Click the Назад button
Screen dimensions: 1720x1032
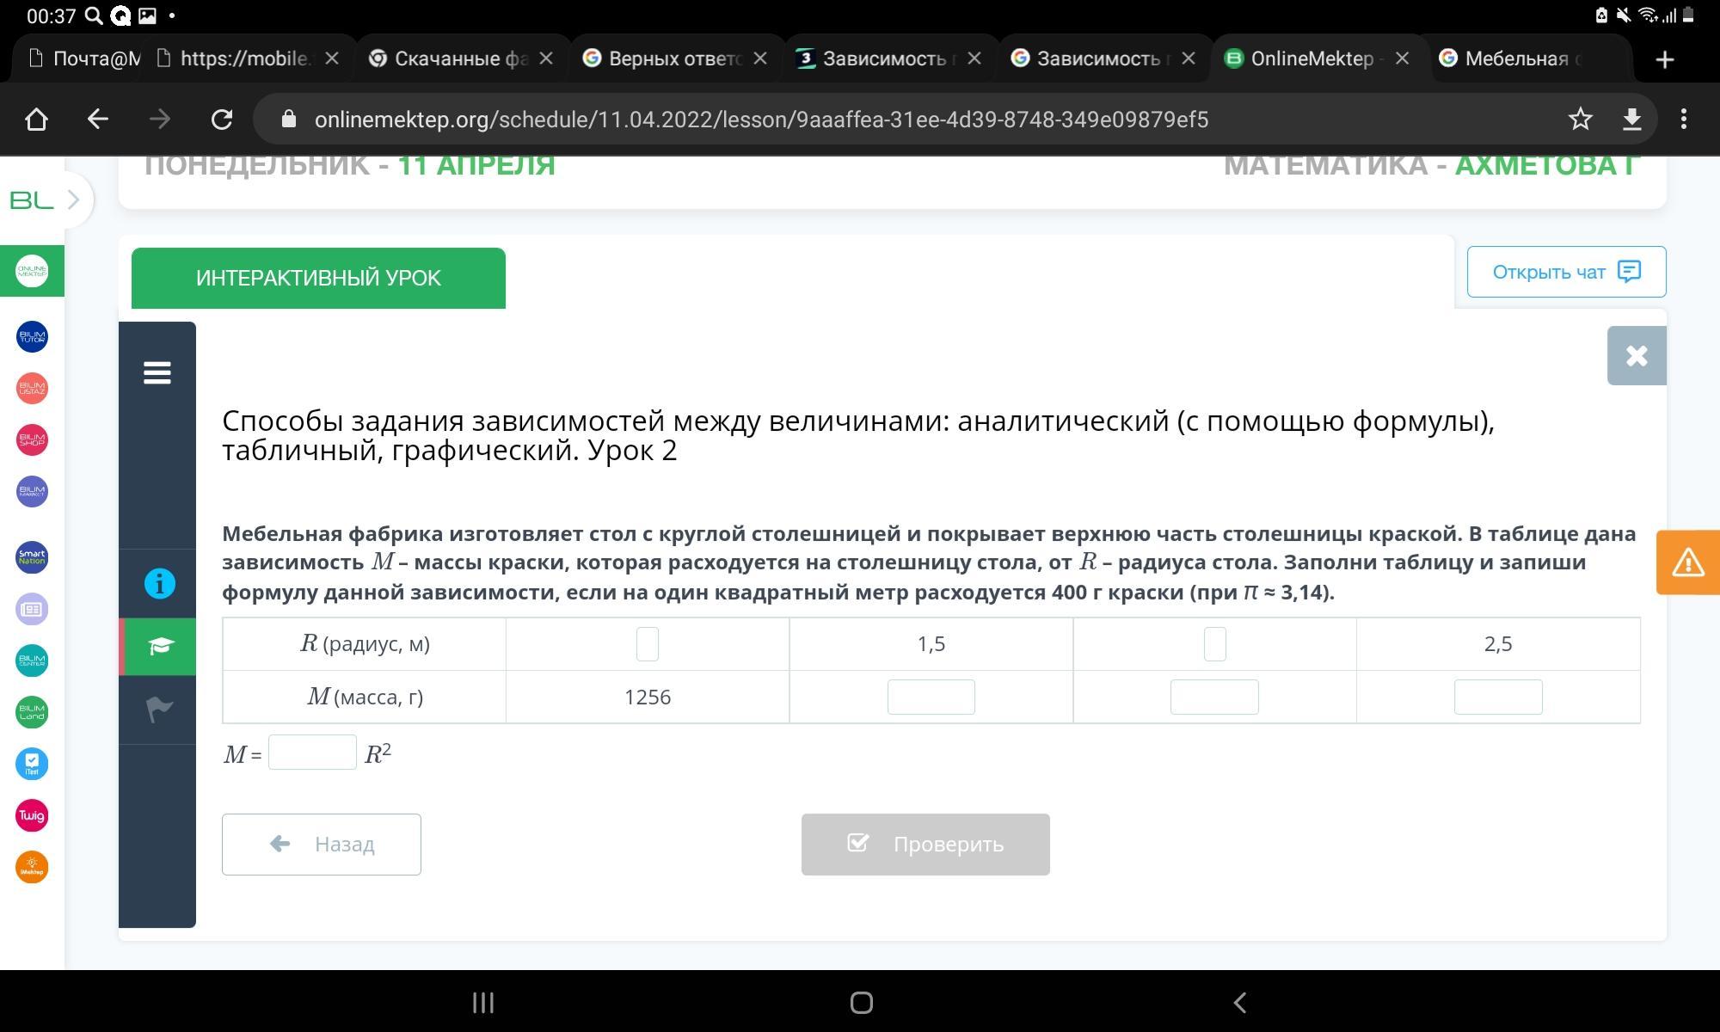point(322,844)
